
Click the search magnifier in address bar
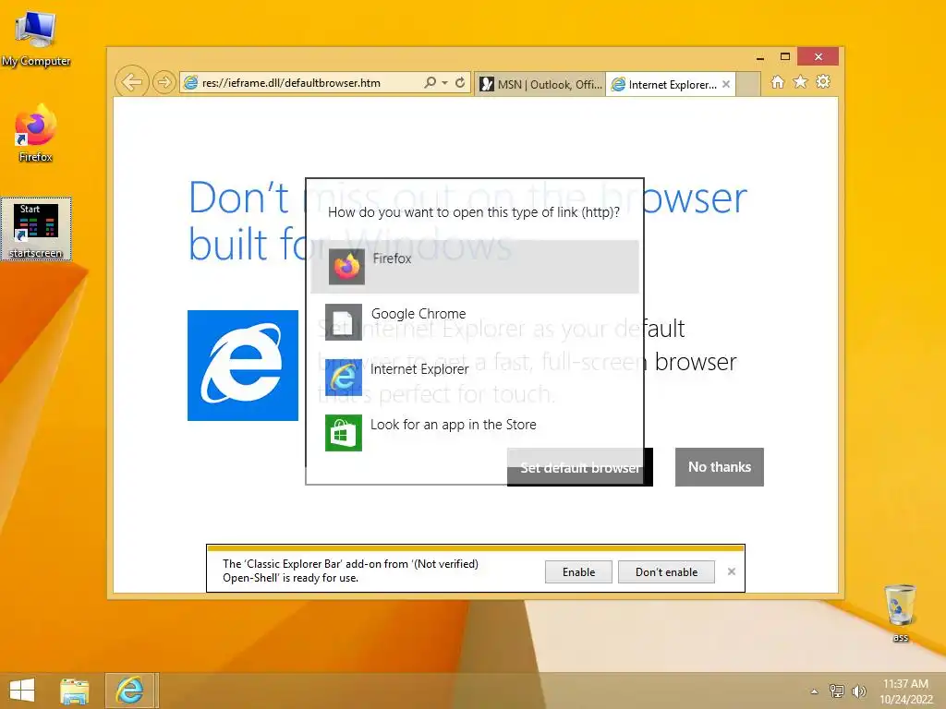(x=430, y=82)
